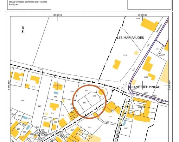
Task: Select parcel number 118
Action: (76, 115)
